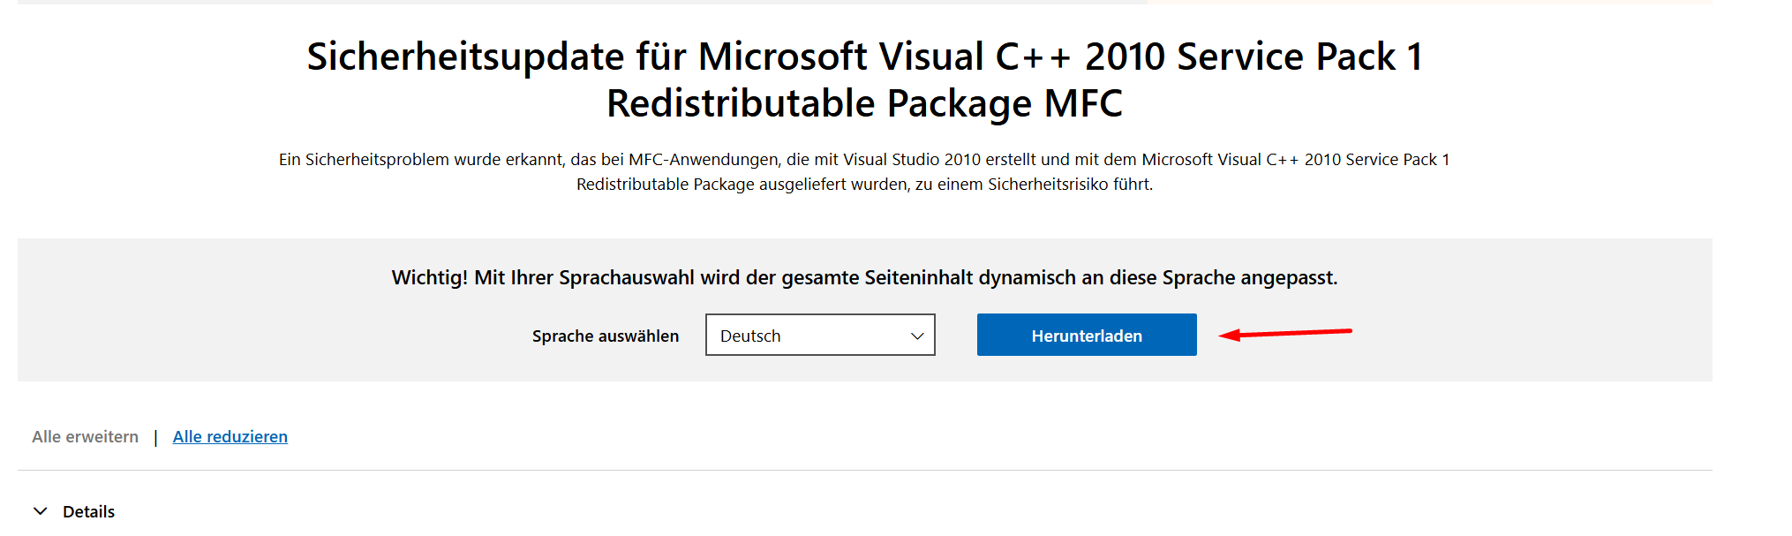Click the heading line Redistributable Package MFC
The width and height of the screenshot is (1792, 536).
tap(864, 103)
